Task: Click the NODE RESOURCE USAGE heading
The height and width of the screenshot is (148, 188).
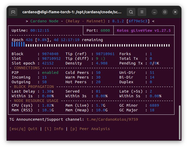Action: click(x=36, y=101)
